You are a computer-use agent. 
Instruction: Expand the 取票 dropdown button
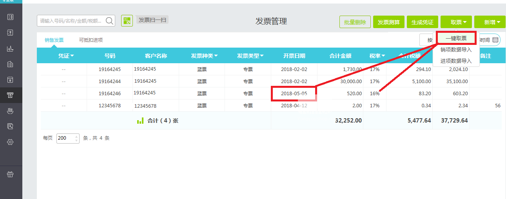(456, 22)
